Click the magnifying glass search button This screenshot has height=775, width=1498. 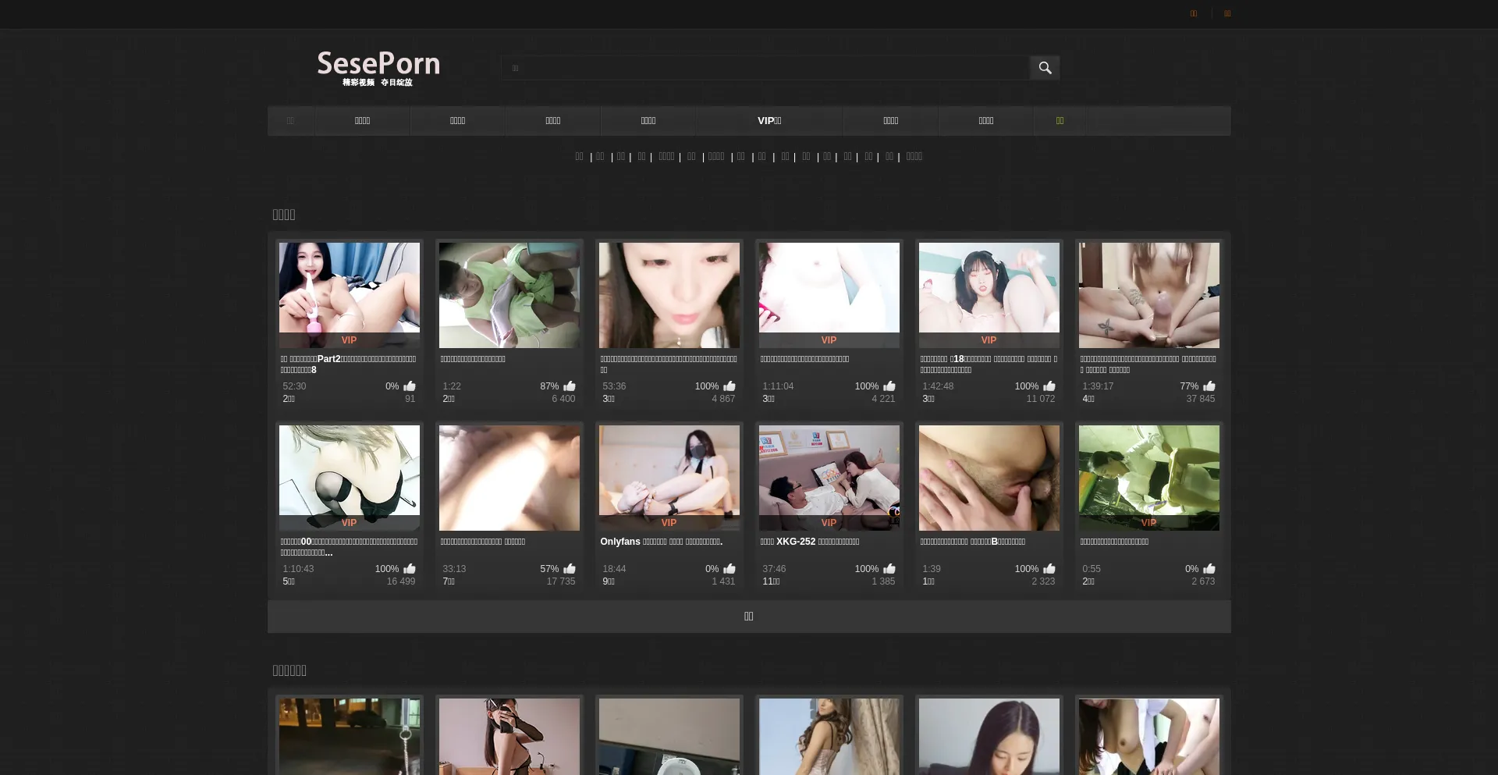coord(1045,68)
